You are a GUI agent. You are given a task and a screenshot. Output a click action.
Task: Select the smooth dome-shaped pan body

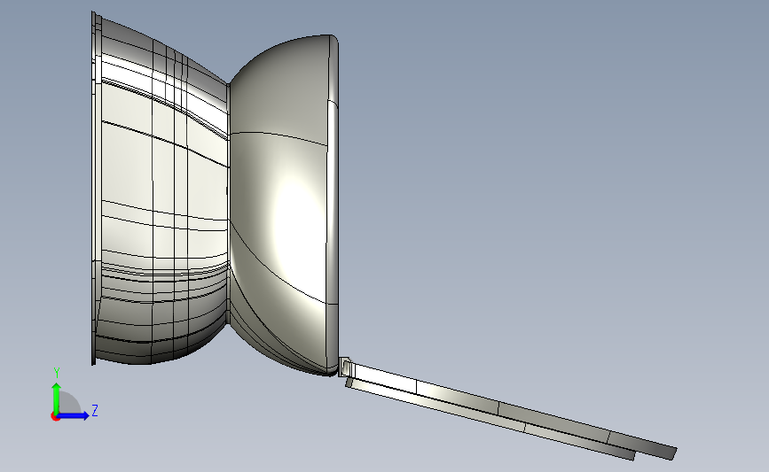click(x=284, y=205)
